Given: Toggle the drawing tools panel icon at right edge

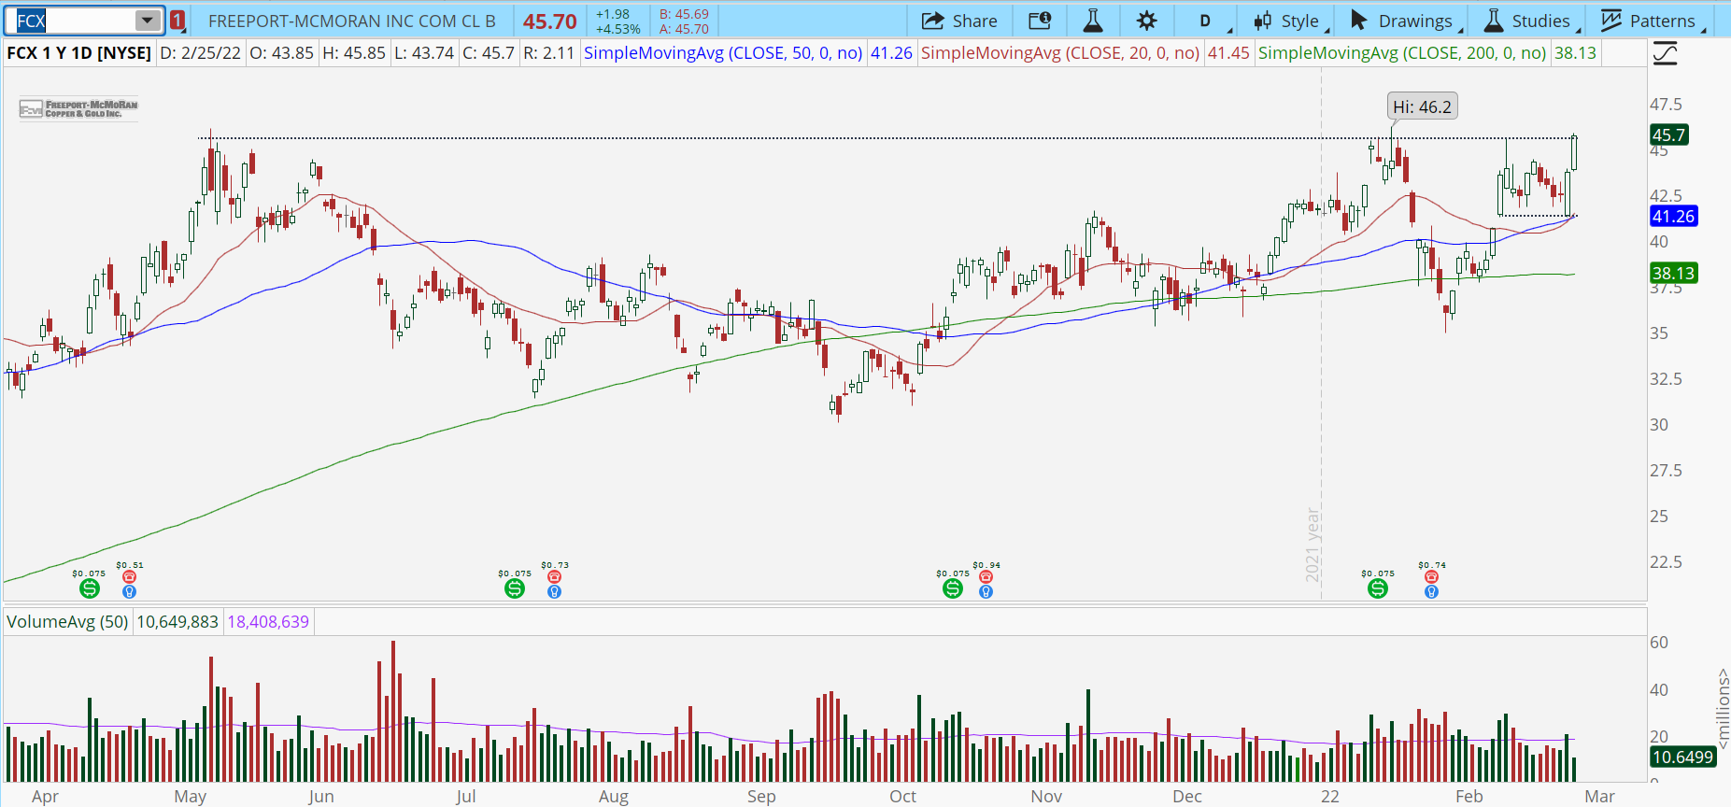Looking at the screenshot, I should [1665, 53].
